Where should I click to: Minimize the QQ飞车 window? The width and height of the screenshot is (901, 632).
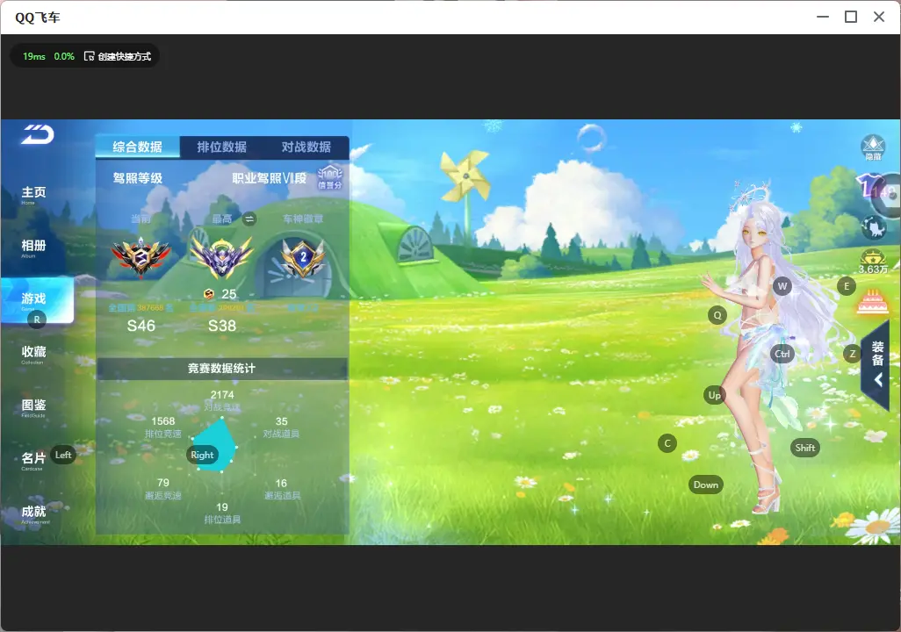823,17
